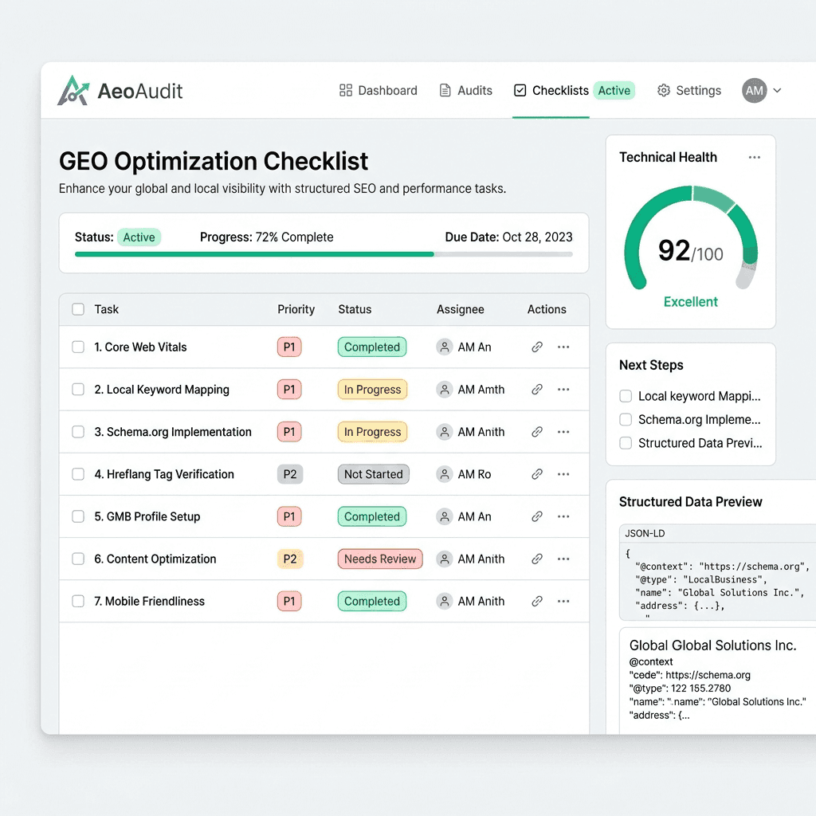Viewport: 816px width, 816px height.
Task: Open more actions for Hreflang Tag Verification
Action: [563, 474]
